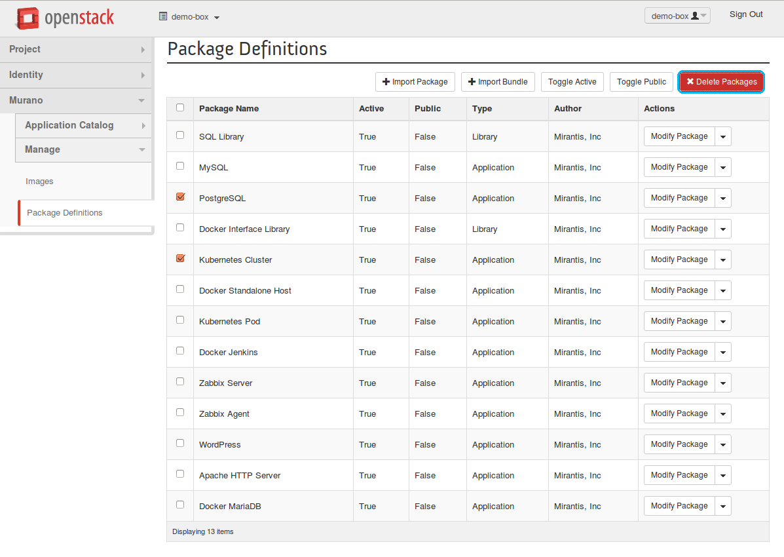Click the plus icon on Import Bundle
The height and width of the screenshot is (557, 784).
472,82
